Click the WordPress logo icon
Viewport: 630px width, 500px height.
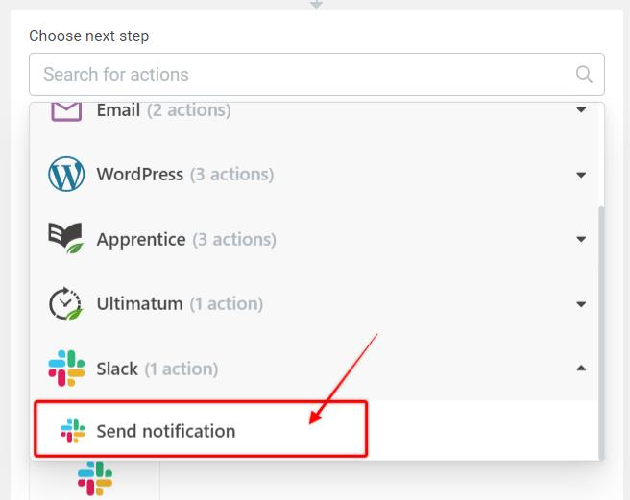(65, 175)
